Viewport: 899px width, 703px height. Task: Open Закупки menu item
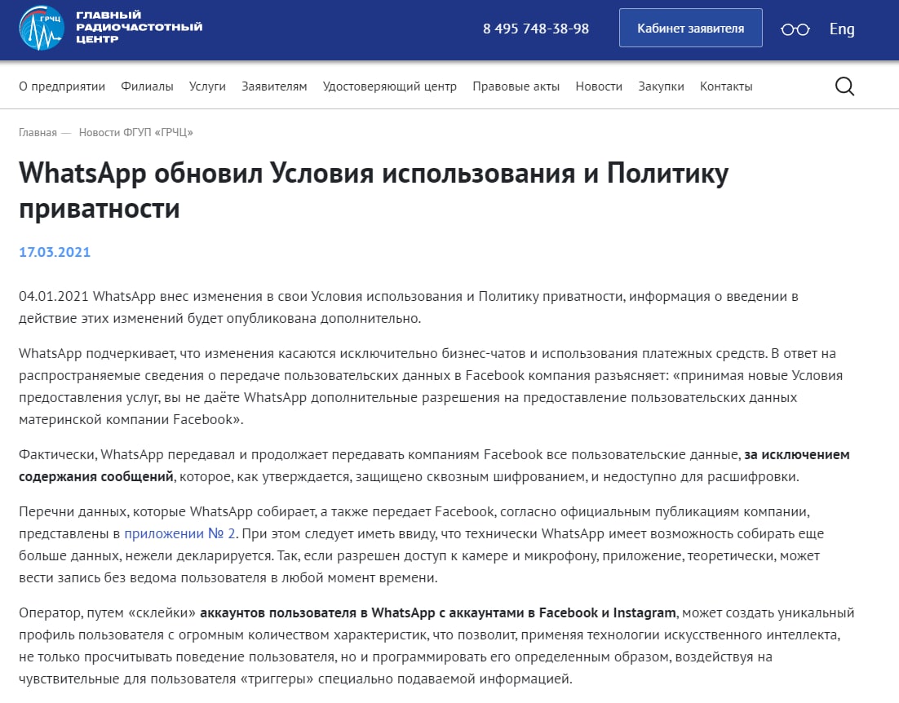[x=661, y=86]
